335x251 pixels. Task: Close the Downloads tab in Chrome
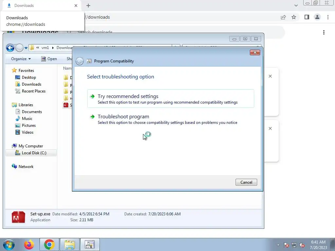[x=76, y=6]
